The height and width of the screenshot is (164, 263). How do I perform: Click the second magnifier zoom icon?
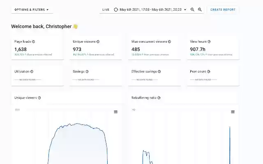click(200, 9)
